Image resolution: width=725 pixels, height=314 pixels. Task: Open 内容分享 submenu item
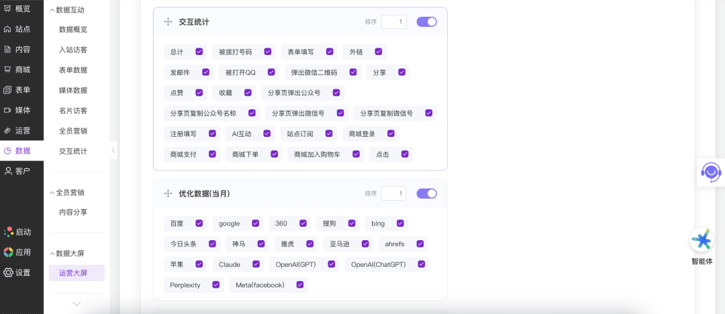tap(73, 212)
